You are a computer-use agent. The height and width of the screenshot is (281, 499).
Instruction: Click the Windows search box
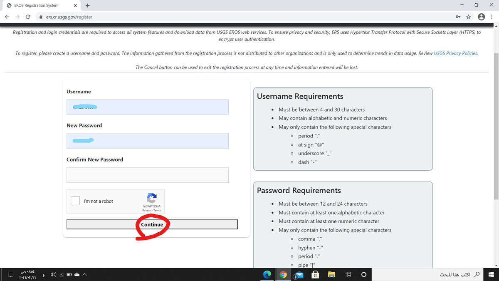[427, 275]
